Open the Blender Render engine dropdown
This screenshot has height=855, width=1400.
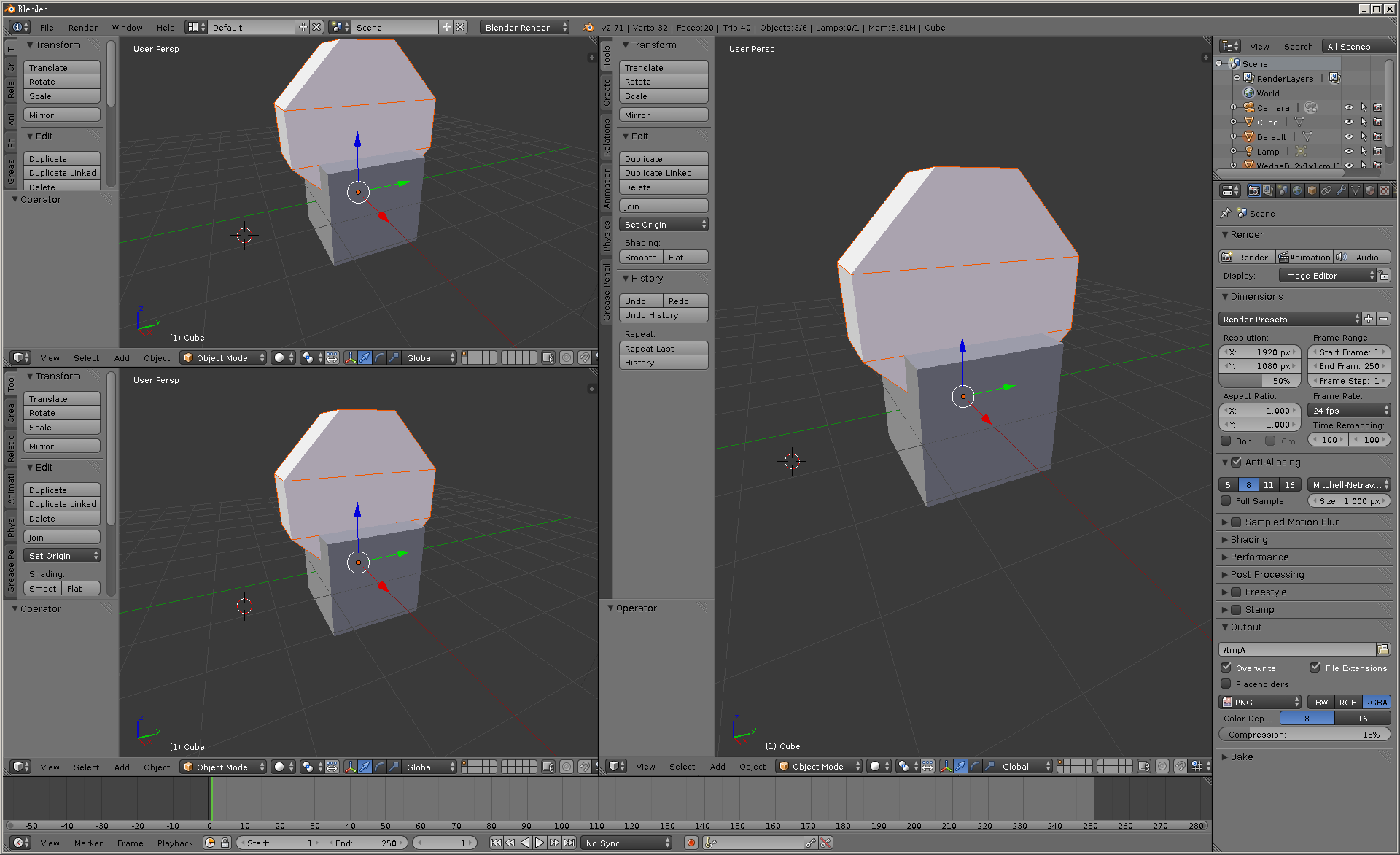(524, 27)
